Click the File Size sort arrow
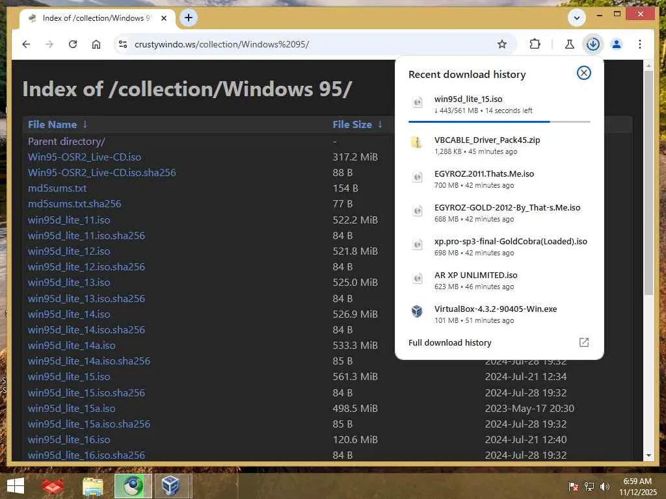The width and height of the screenshot is (666, 499). pyautogui.click(x=380, y=124)
